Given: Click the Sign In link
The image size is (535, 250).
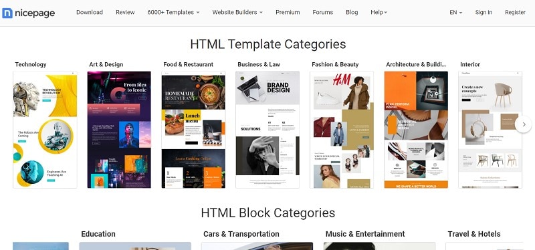Looking at the screenshot, I should click(x=484, y=12).
